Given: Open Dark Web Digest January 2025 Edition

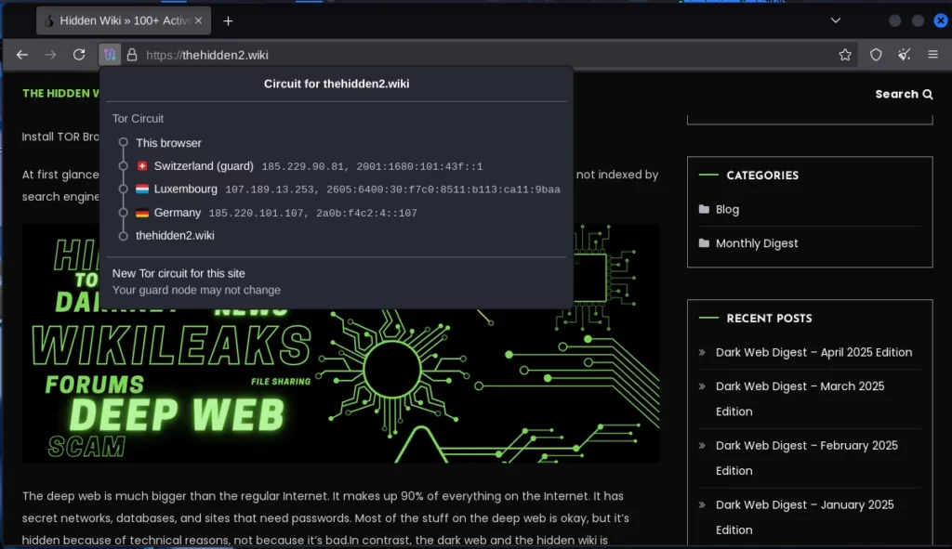Looking at the screenshot, I should pyautogui.click(x=804, y=516).
